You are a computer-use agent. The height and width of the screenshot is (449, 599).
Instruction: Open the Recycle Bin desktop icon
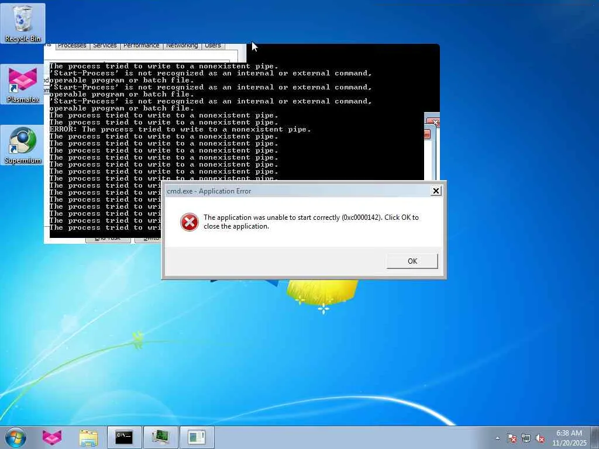tap(23, 23)
